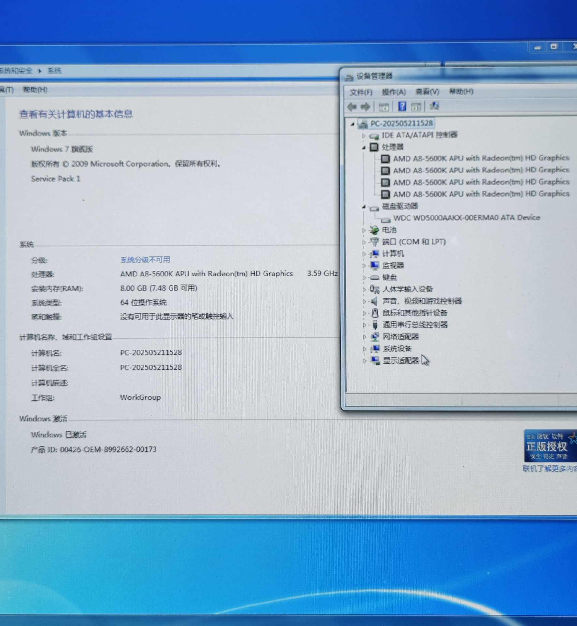Click the Device Manager title bar icon
Image resolution: width=577 pixels, height=626 pixels.
pyautogui.click(x=349, y=77)
